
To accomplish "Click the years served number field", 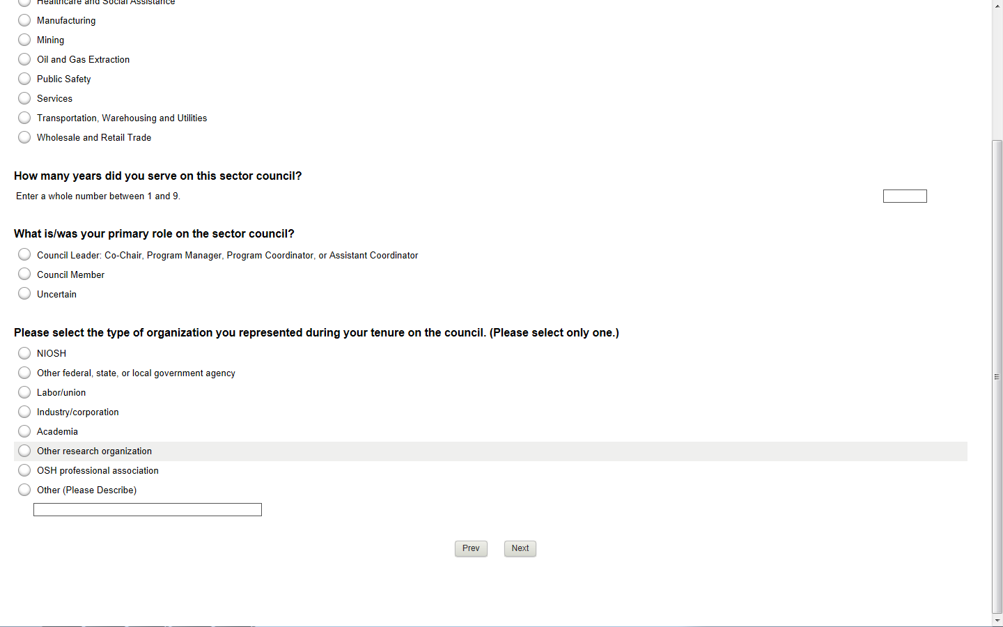I will tap(904, 196).
